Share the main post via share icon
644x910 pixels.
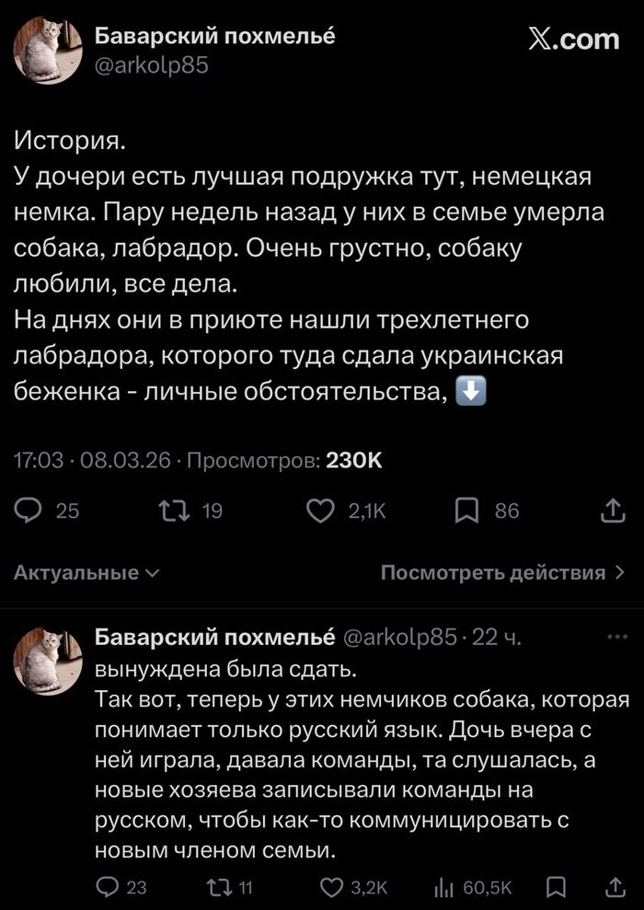612,511
